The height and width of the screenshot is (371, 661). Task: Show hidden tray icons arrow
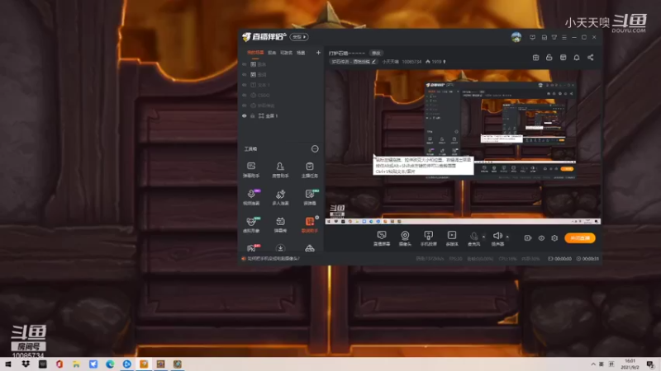tap(593, 364)
